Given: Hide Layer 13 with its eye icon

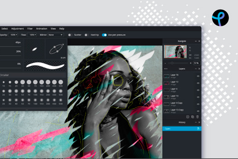Looking at the screenshot, I should 198,97.
